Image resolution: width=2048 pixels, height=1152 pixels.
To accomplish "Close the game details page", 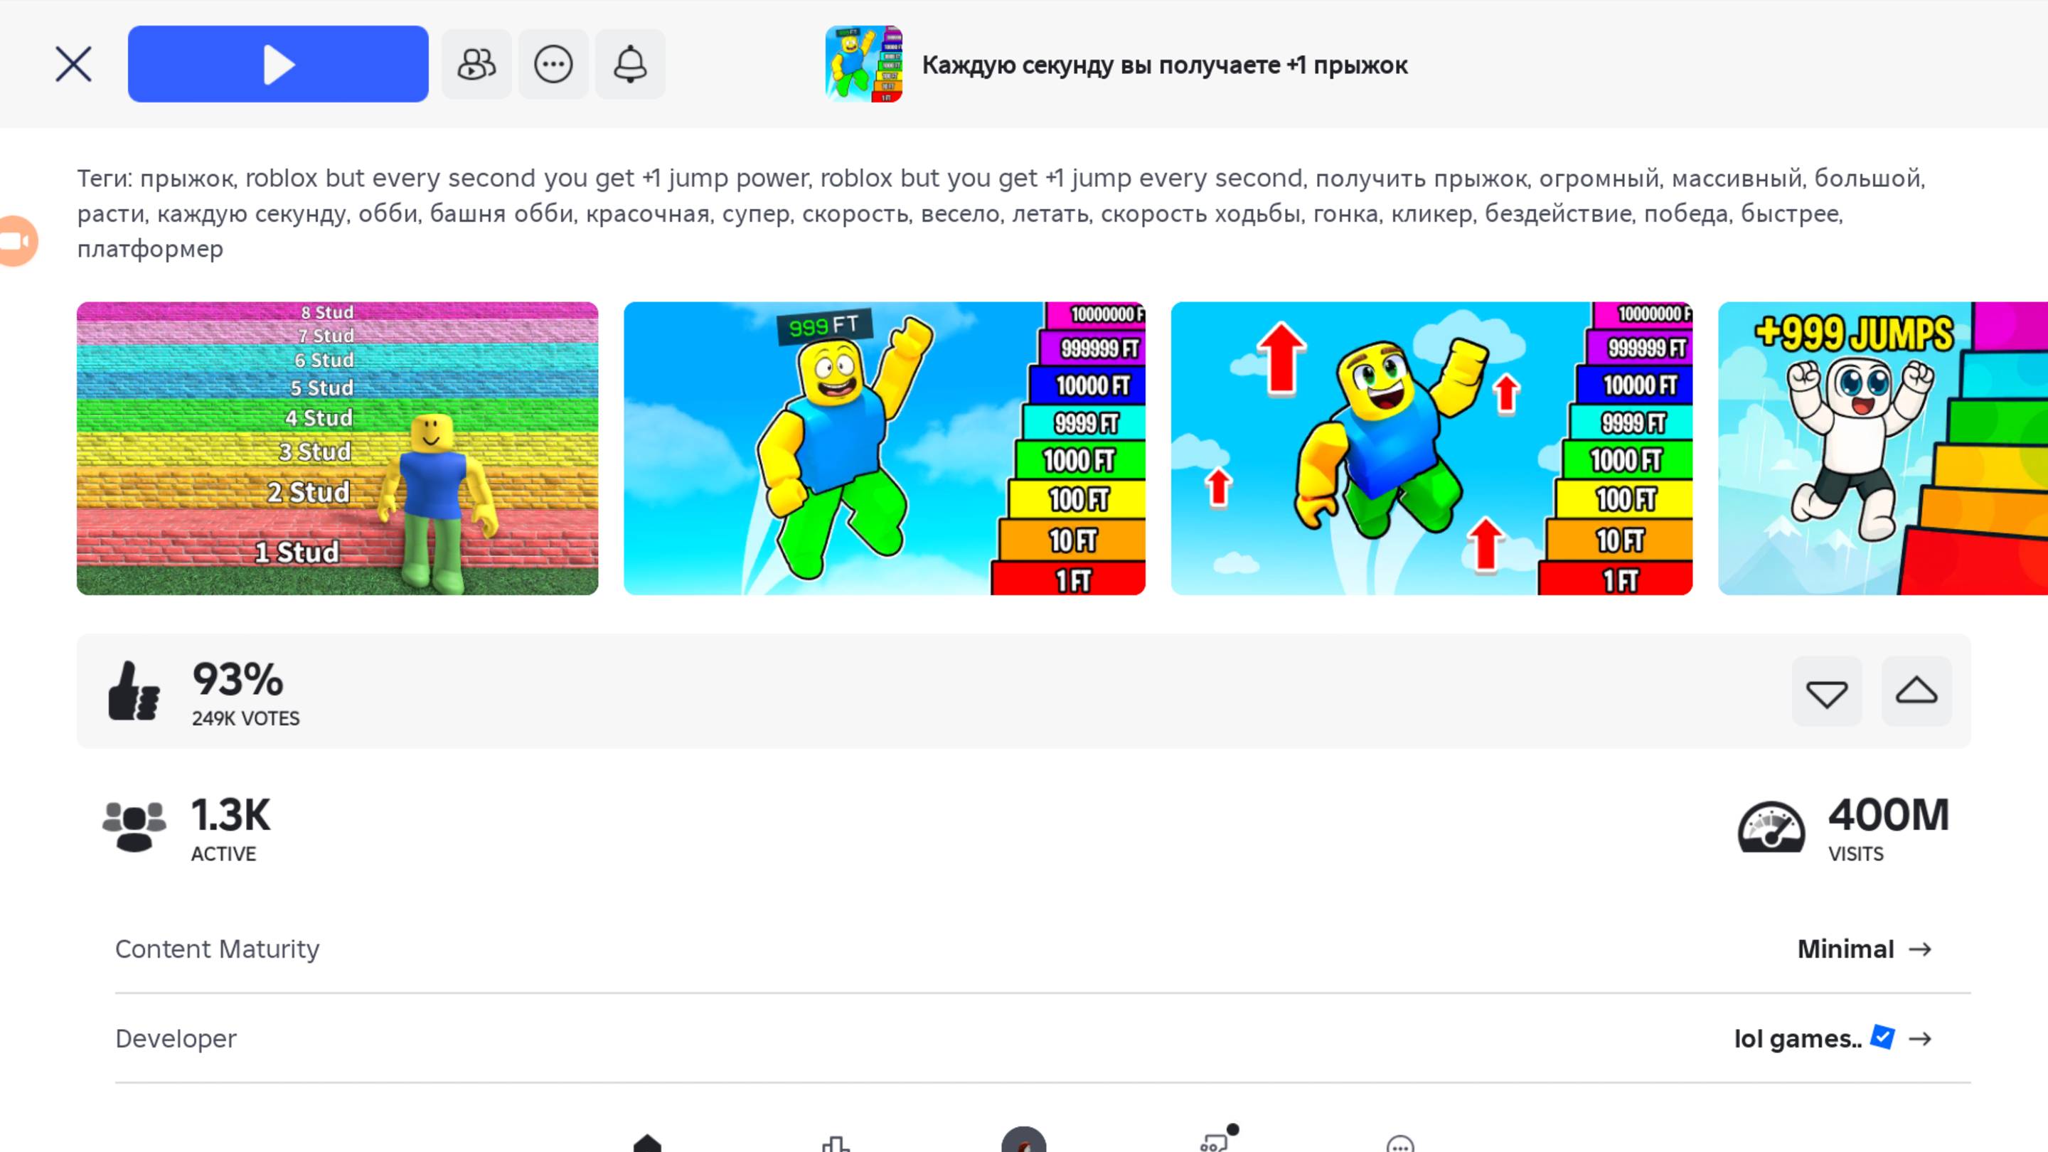I will pos(73,65).
